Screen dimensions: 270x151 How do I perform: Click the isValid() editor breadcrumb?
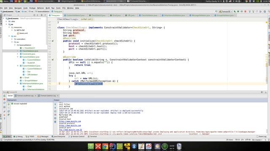click(x=87, y=19)
